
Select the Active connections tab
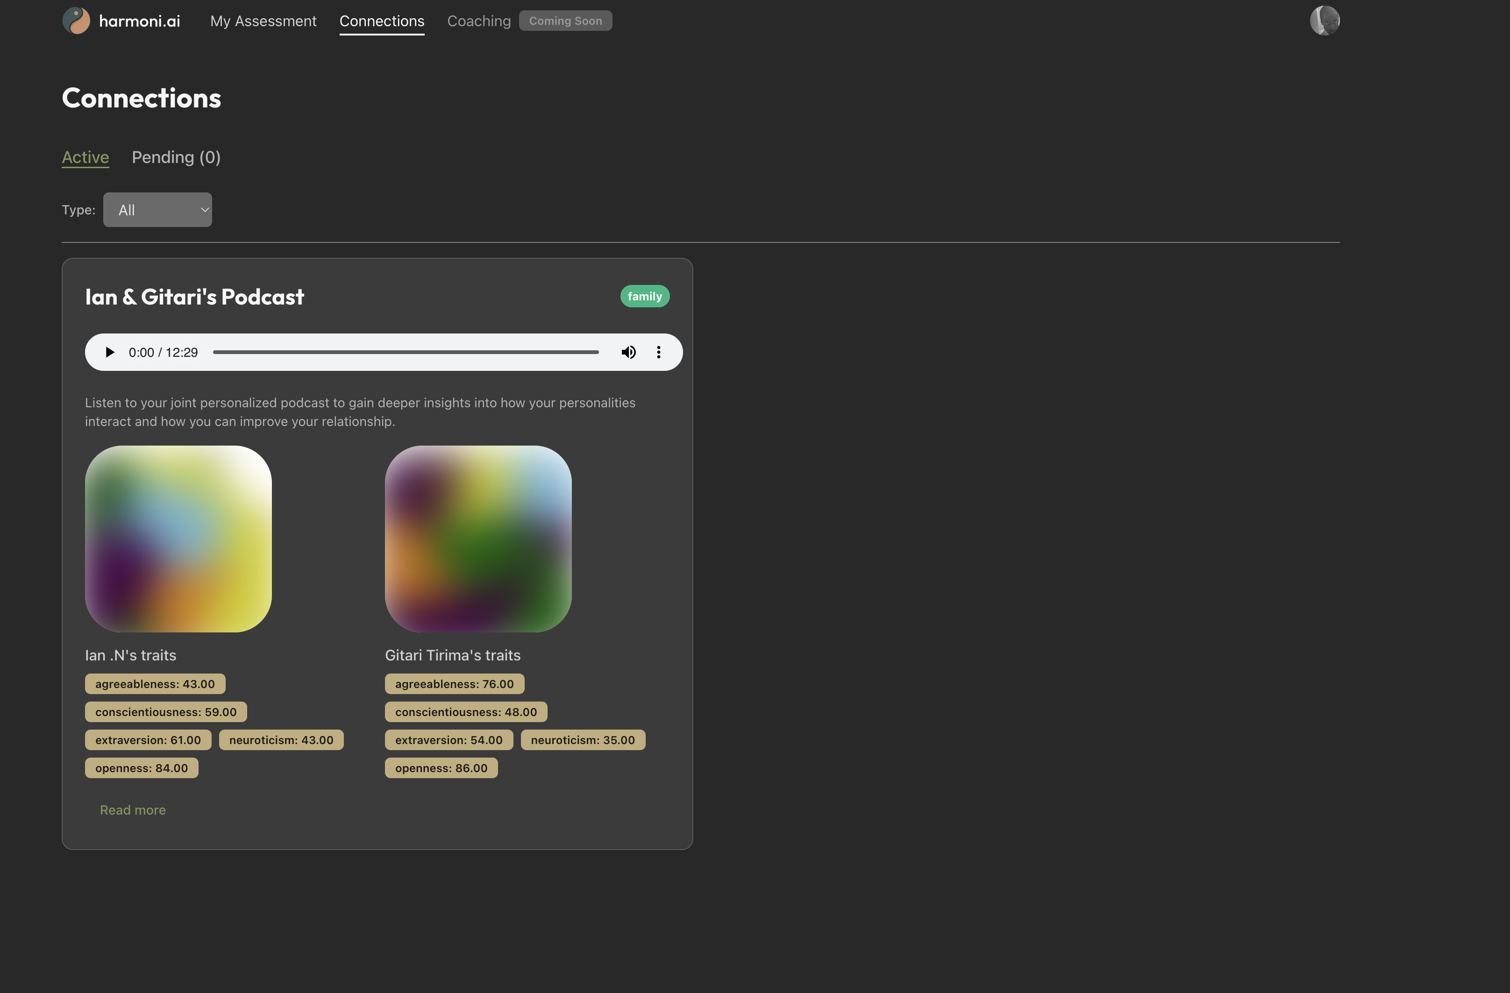(85, 157)
